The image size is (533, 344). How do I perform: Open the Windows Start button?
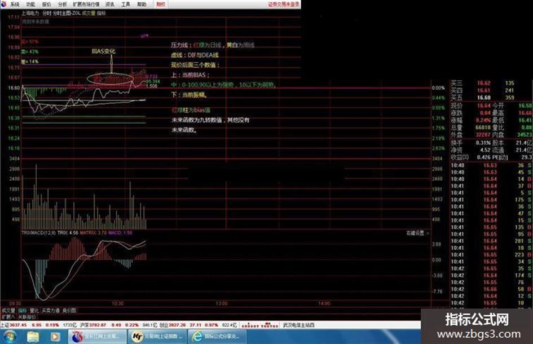(9, 337)
